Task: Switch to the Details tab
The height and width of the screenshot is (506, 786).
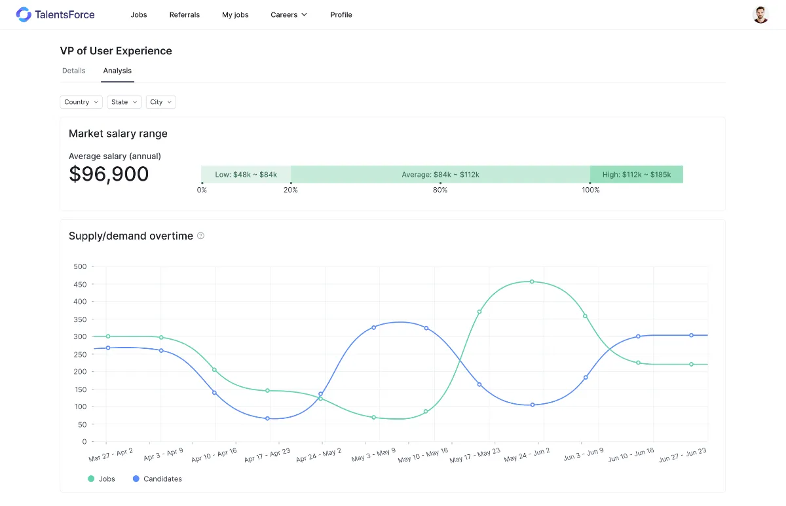Action: coord(74,71)
